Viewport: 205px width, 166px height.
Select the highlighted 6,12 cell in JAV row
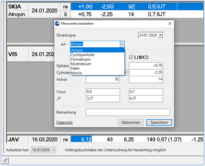click(x=81, y=139)
